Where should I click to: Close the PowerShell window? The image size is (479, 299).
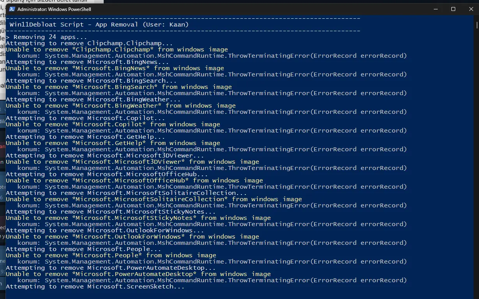(x=470, y=9)
